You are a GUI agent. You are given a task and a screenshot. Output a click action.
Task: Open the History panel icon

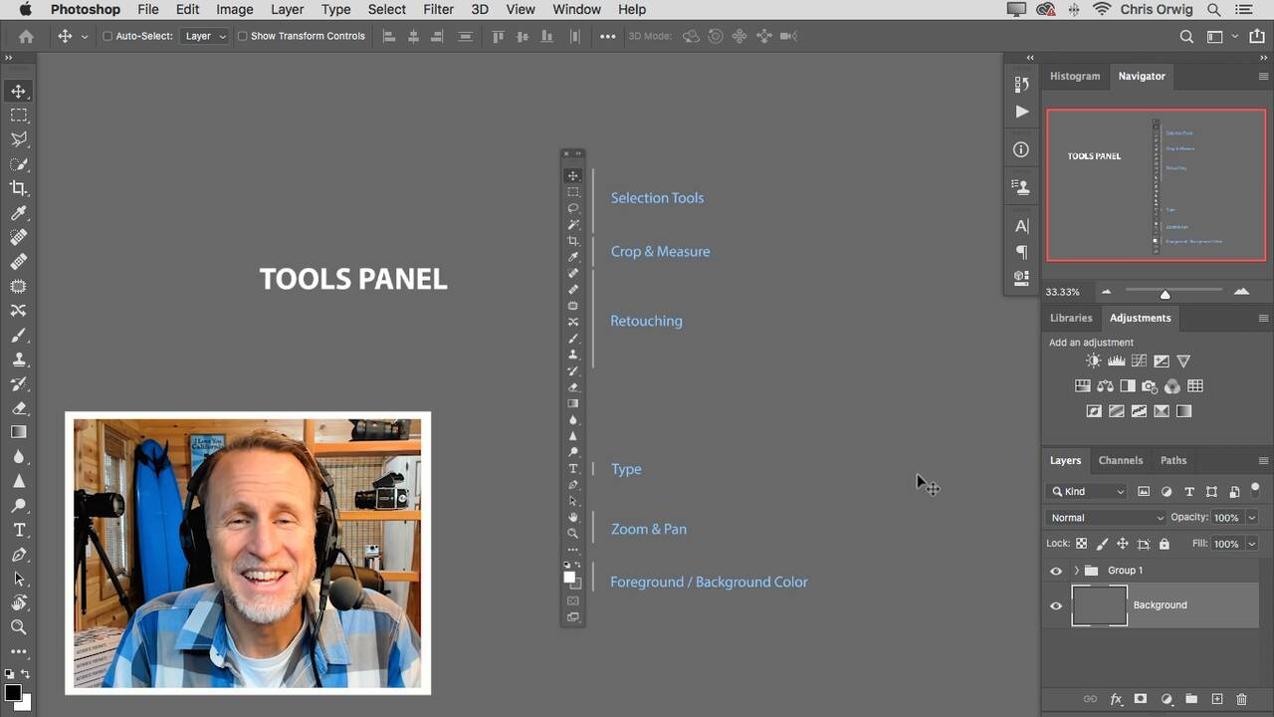point(1021,86)
